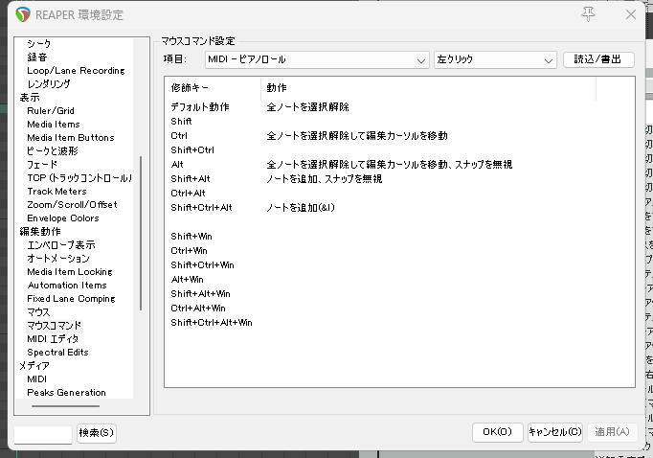Open Media Items settings page
This screenshot has width=653, height=458.
[x=54, y=125]
